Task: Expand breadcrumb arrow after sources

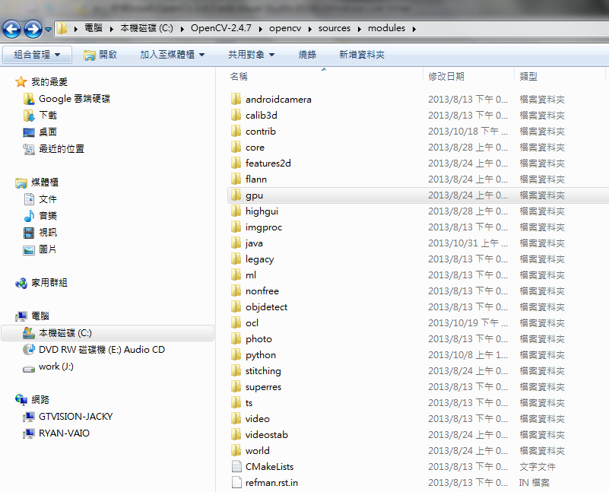Action: [x=360, y=29]
